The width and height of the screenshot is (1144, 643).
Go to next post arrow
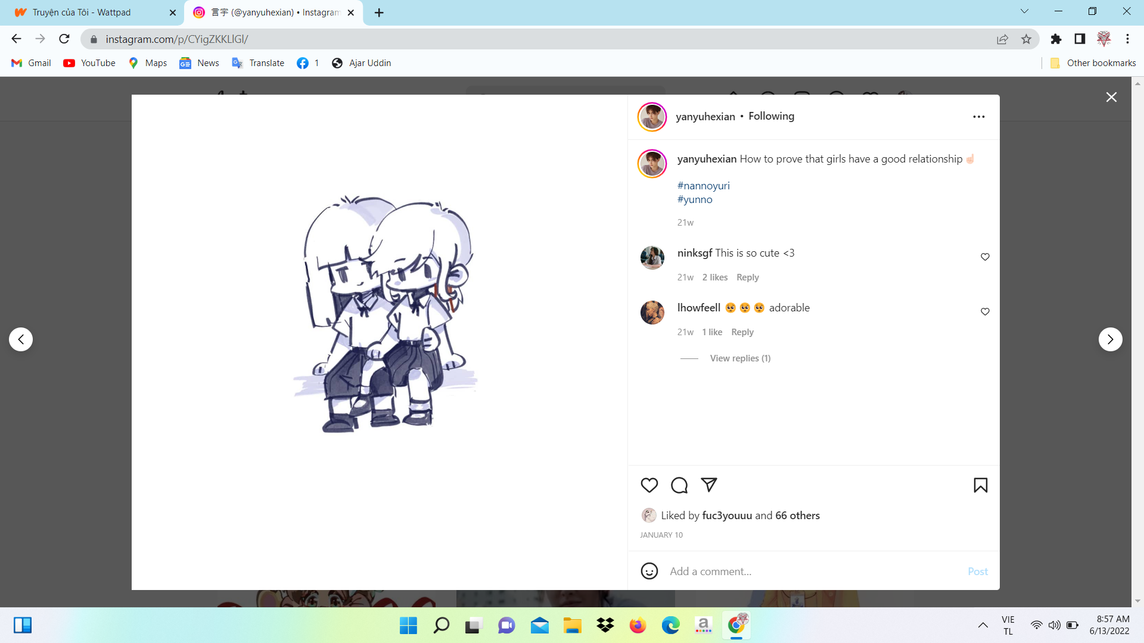1110,339
